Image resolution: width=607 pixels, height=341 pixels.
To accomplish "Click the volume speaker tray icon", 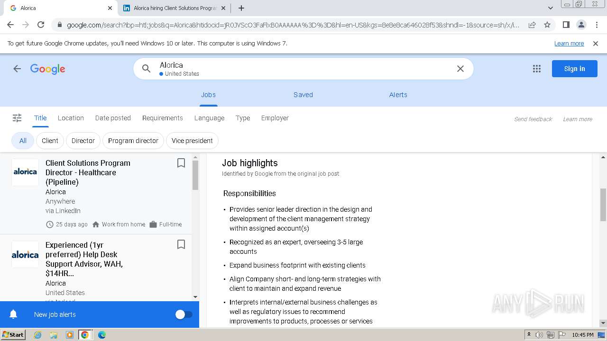I will pos(539,335).
